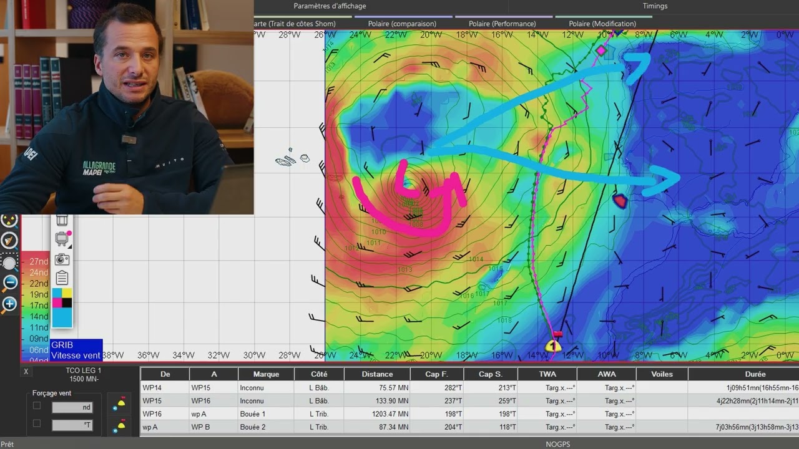The height and width of the screenshot is (449, 799).
Task: Click the clipboard icon in drawing toolbar
Action: (x=62, y=278)
